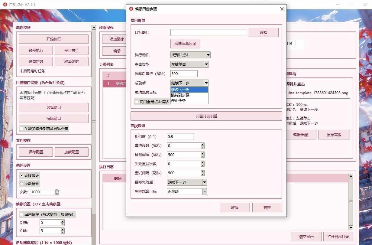Enable 启用偏移 random offset checkbox
372x245 pixels.
(21, 214)
